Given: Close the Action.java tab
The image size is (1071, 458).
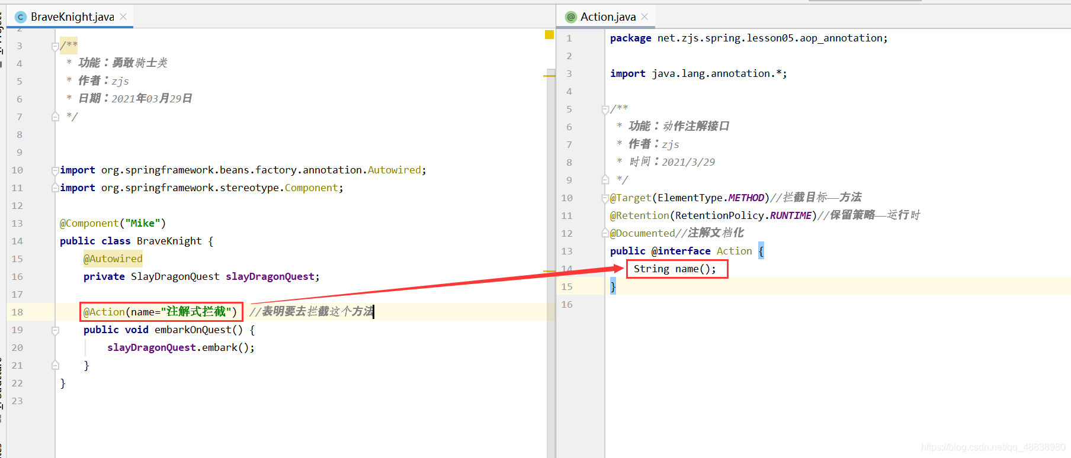Looking at the screenshot, I should pyautogui.click(x=644, y=17).
